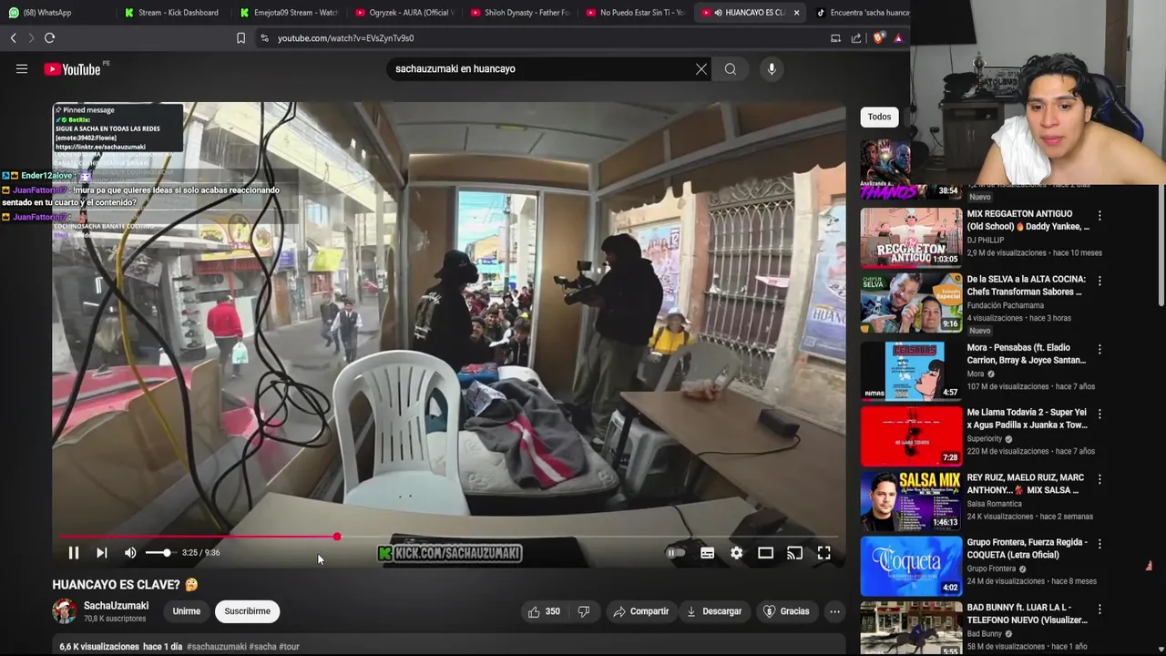Open Brave Rewards triangle icon

898,38
